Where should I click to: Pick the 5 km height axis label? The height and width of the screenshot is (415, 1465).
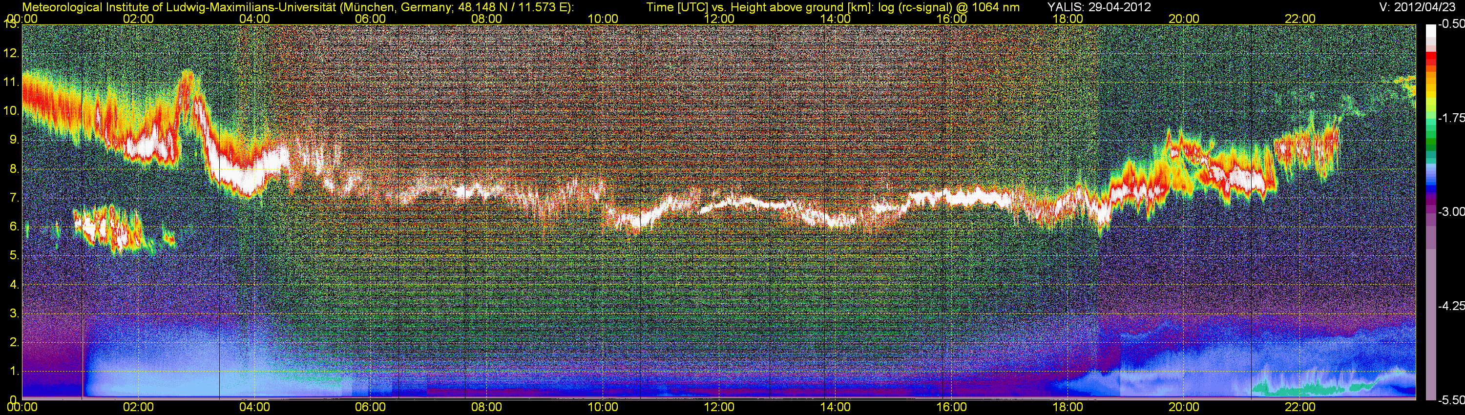pyautogui.click(x=14, y=256)
